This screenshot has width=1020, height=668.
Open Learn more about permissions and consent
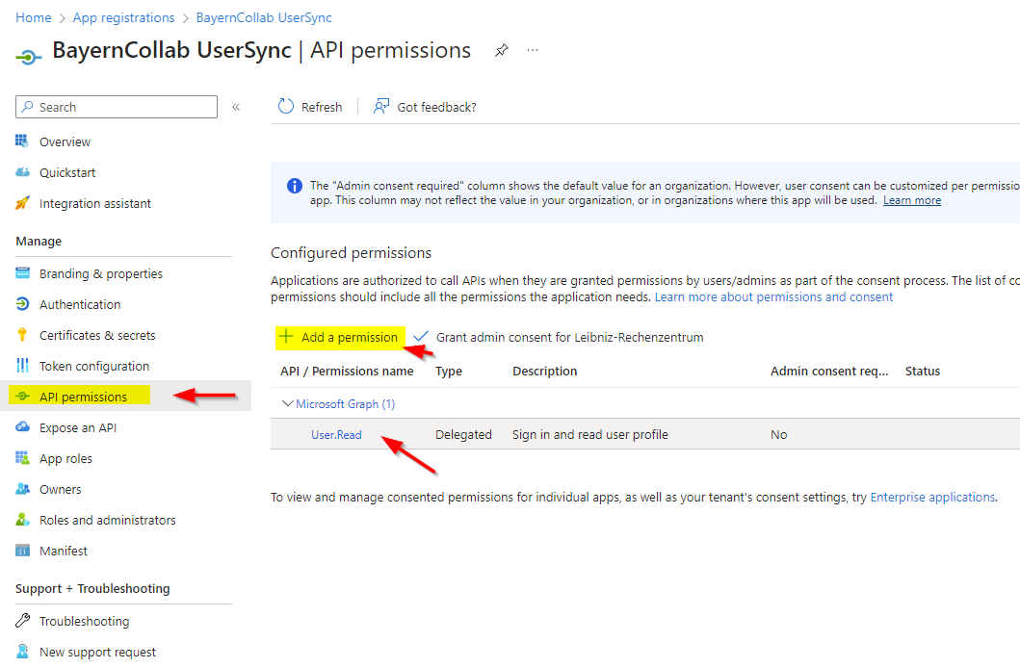pyautogui.click(x=773, y=297)
